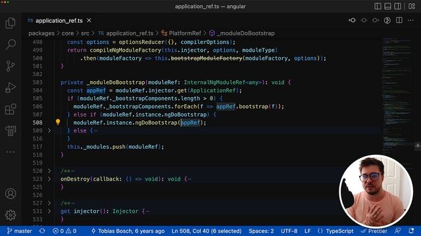Click bootstrapModuleFactory on line 500
Image resolution: width=421 pixels, height=236 pixels.
click(207, 58)
